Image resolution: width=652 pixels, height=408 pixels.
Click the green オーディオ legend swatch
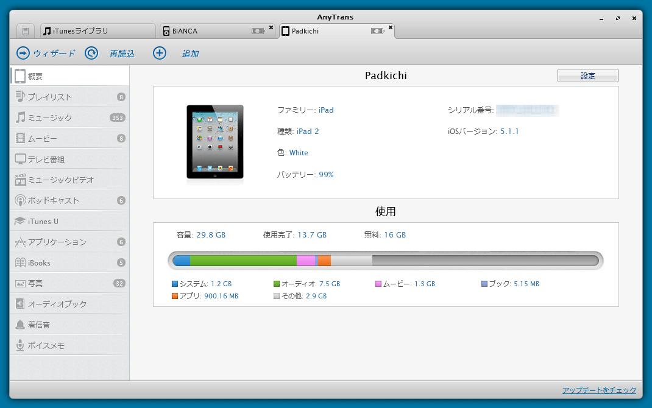[277, 284]
